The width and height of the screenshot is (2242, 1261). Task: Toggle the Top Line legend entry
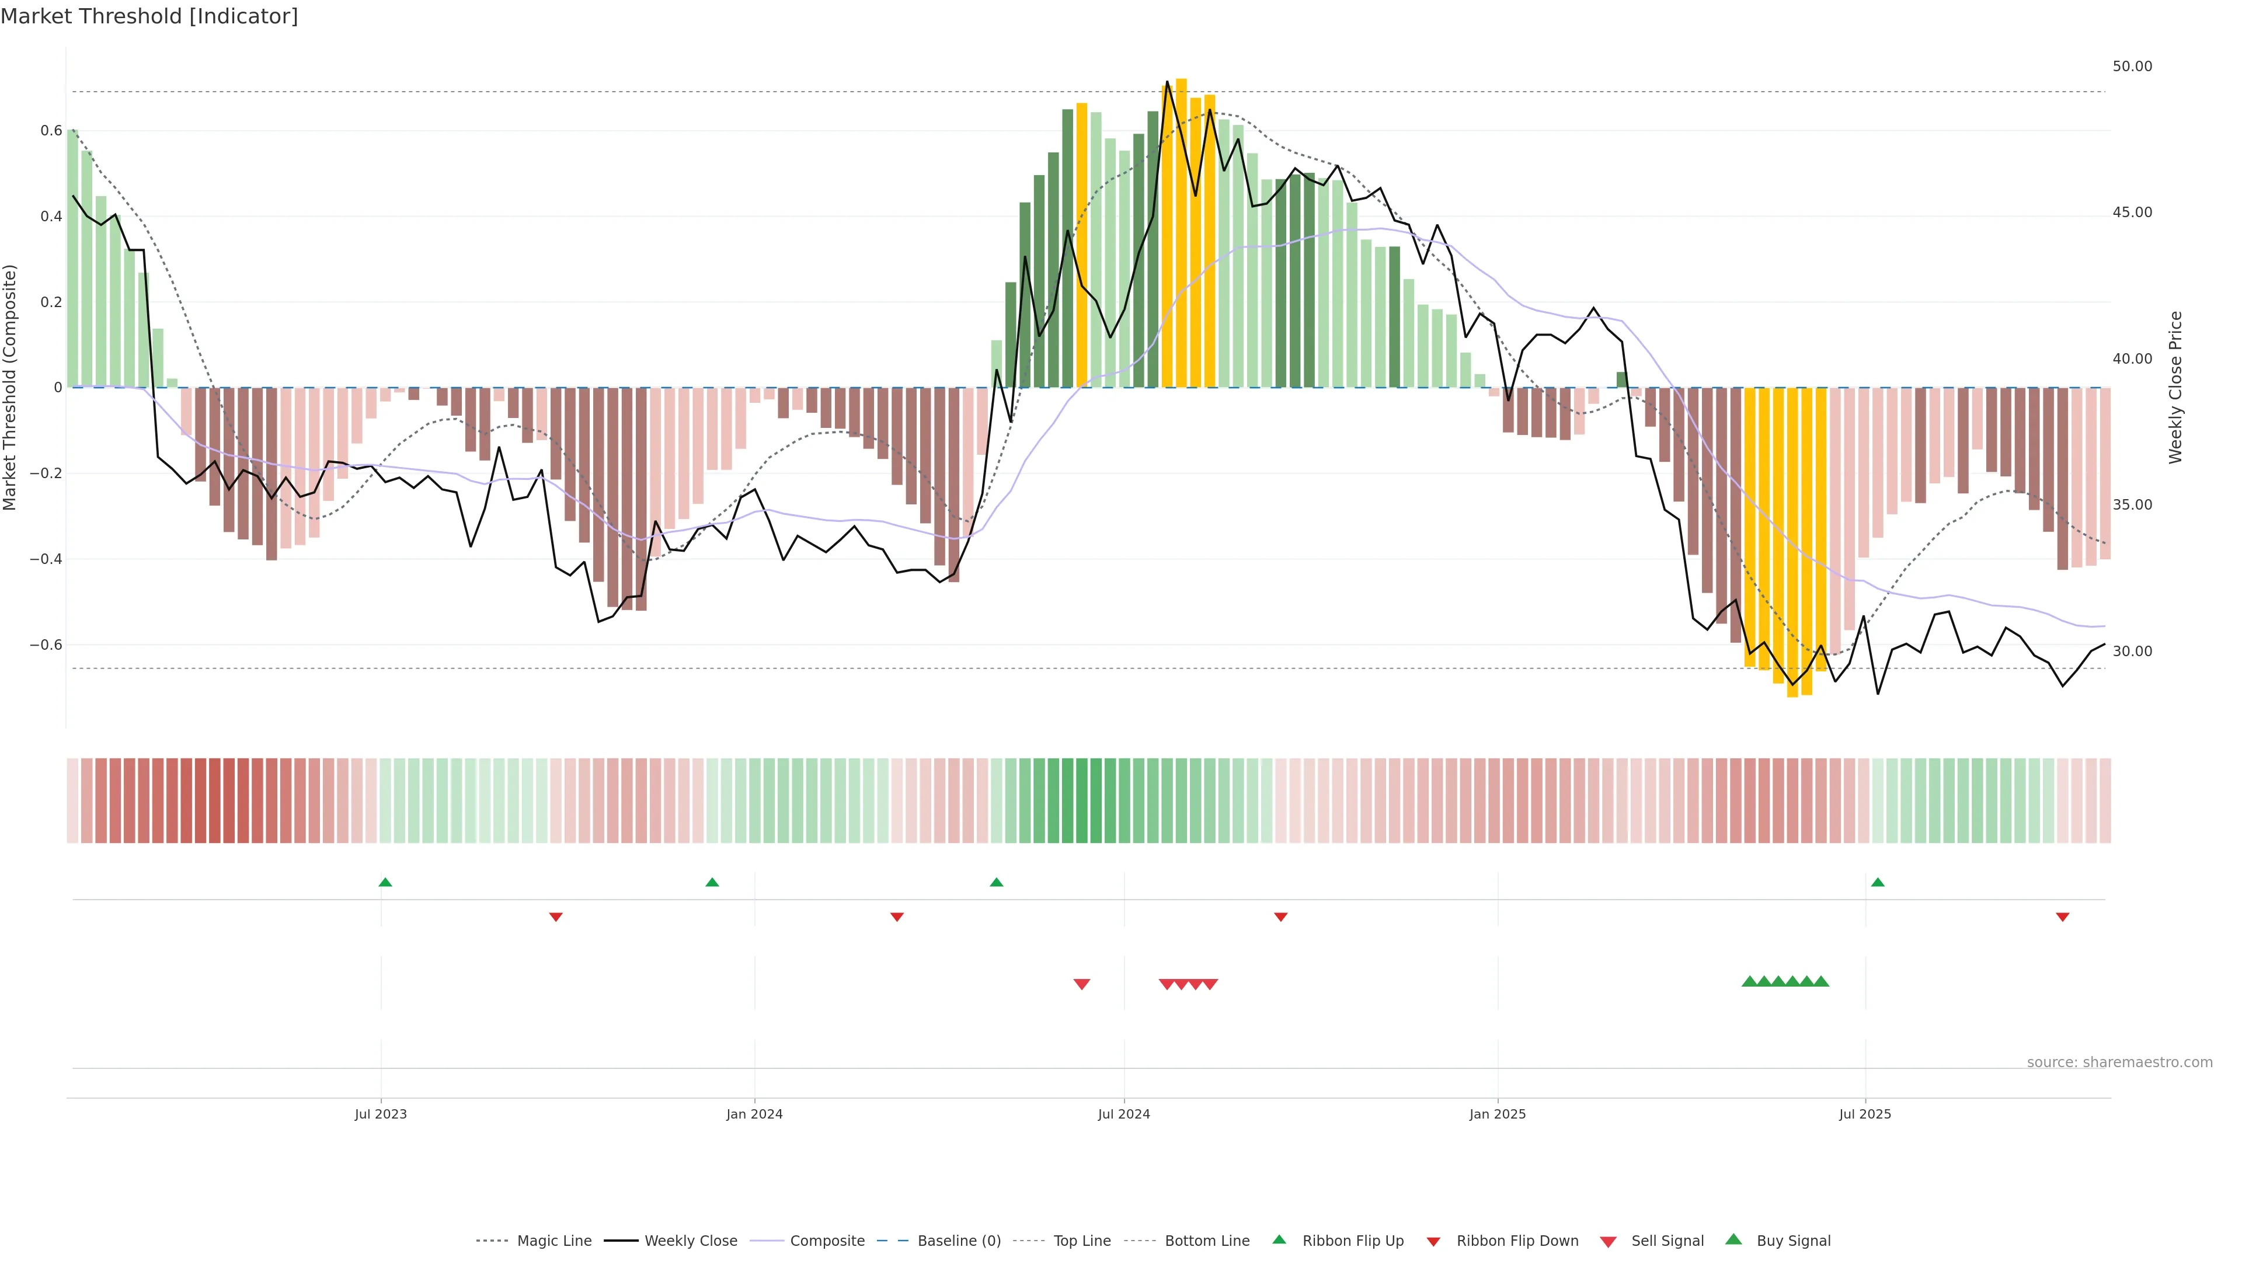click(x=1082, y=1241)
